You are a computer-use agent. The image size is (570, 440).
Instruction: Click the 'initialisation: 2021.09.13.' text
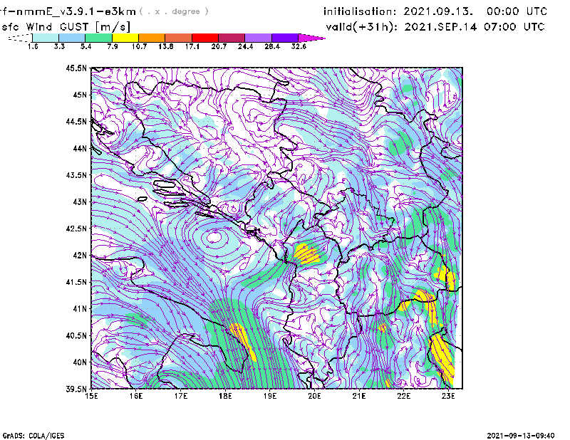[x=398, y=11]
